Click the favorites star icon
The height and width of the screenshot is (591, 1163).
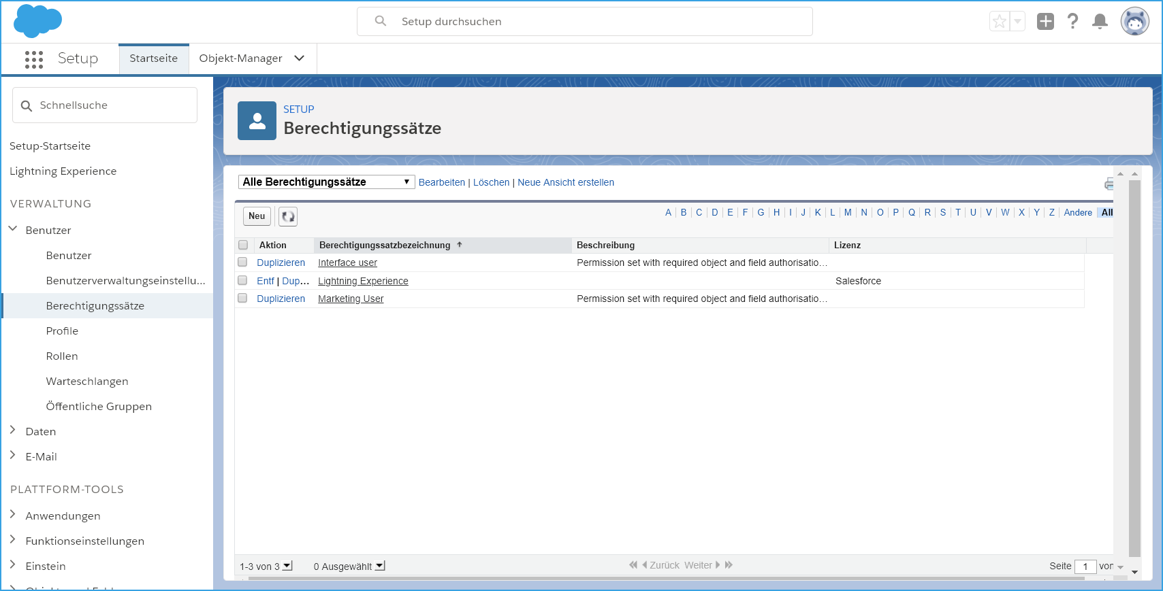tap(999, 22)
